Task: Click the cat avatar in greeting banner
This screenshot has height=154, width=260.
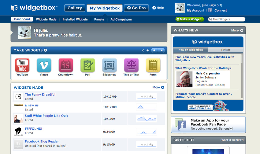Action: click(24, 33)
